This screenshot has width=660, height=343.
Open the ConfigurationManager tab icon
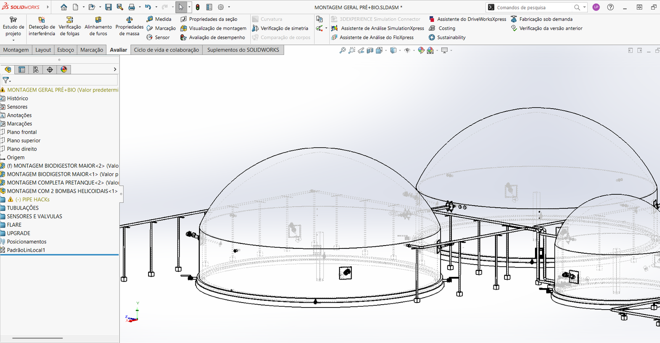(x=36, y=69)
